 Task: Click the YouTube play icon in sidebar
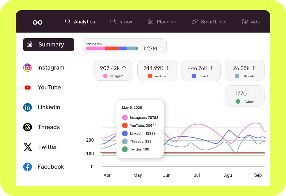pyautogui.click(x=27, y=88)
